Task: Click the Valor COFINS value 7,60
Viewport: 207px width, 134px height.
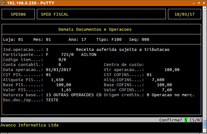Action: pos(167,90)
